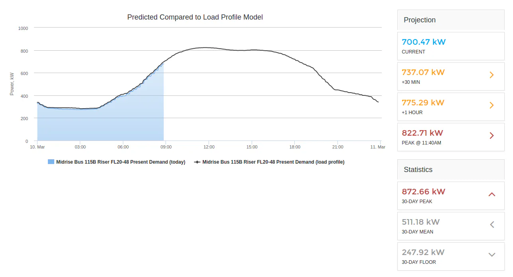Click the blue filled area near 06:00
This screenshot has width=513, height=277.
pyautogui.click(x=123, y=120)
